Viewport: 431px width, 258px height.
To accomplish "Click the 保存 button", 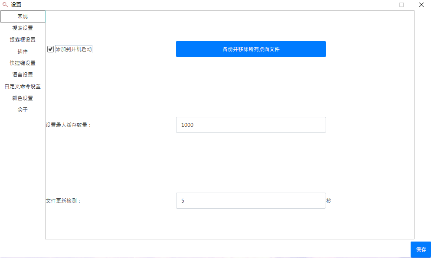I will (x=421, y=250).
